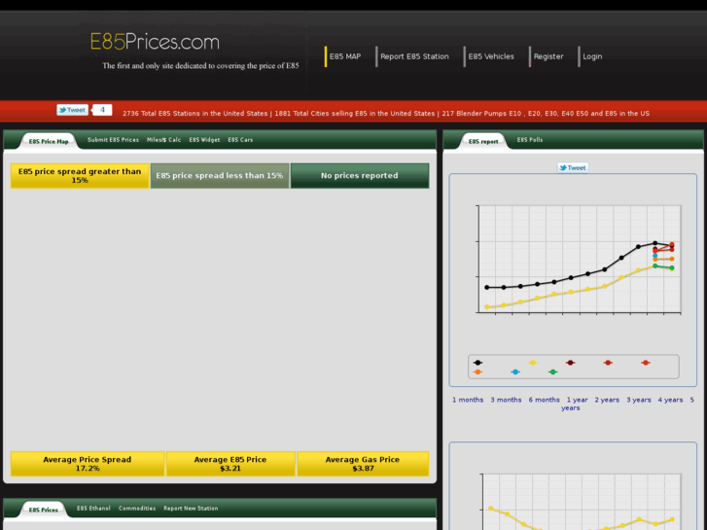The image size is (707, 530).
Task: Switch to the Submit E85 Prices tab
Action: click(x=113, y=140)
